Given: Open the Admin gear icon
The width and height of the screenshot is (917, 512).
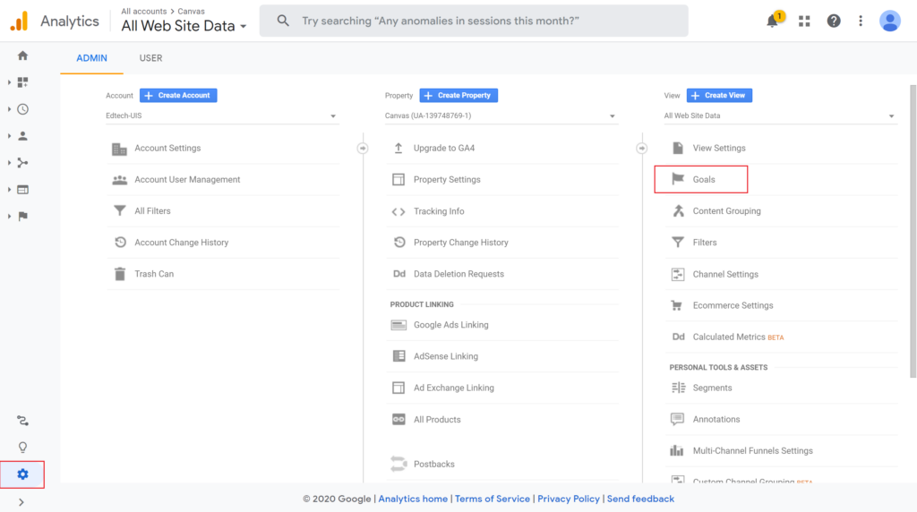Looking at the screenshot, I should tap(22, 474).
